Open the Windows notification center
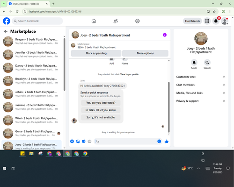 click(x=228, y=168)
